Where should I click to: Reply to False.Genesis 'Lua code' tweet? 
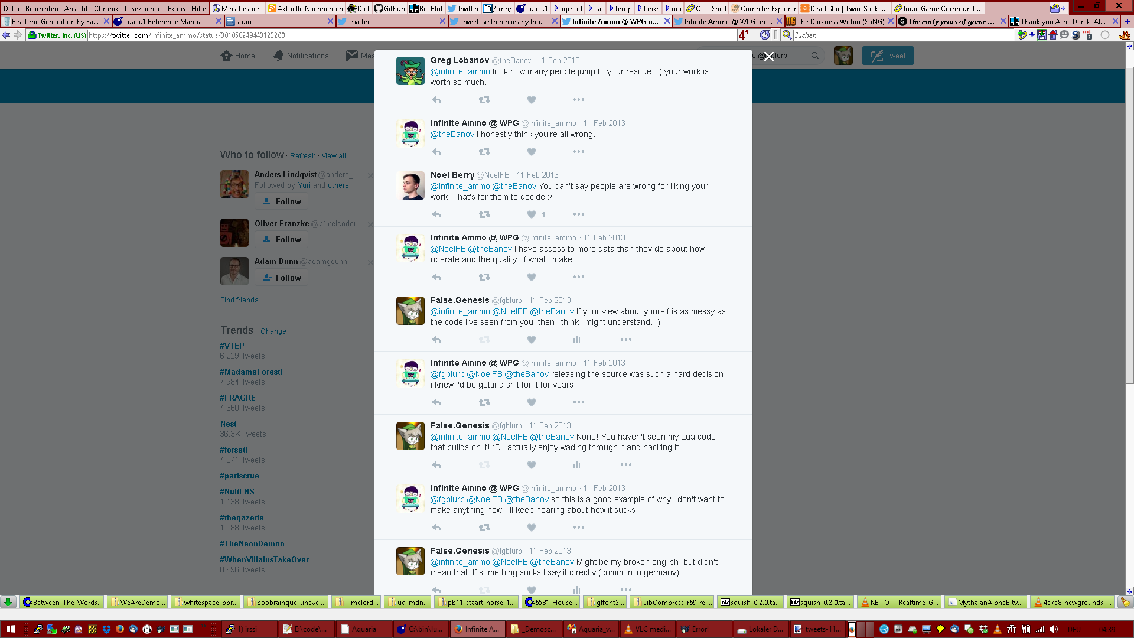pos(436,465)
